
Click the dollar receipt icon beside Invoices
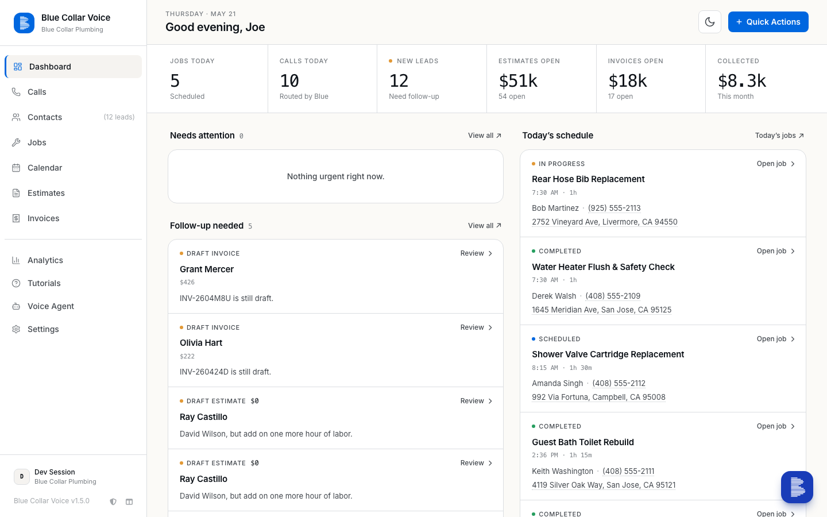tap(16, 218)
